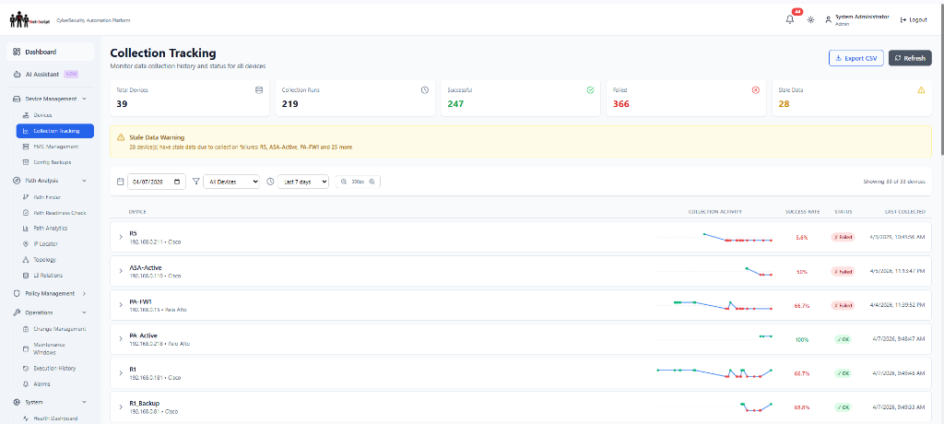The width and height of the screenshot is (944, 424).
Task: Open Execution History
Action: pos(54,368)
